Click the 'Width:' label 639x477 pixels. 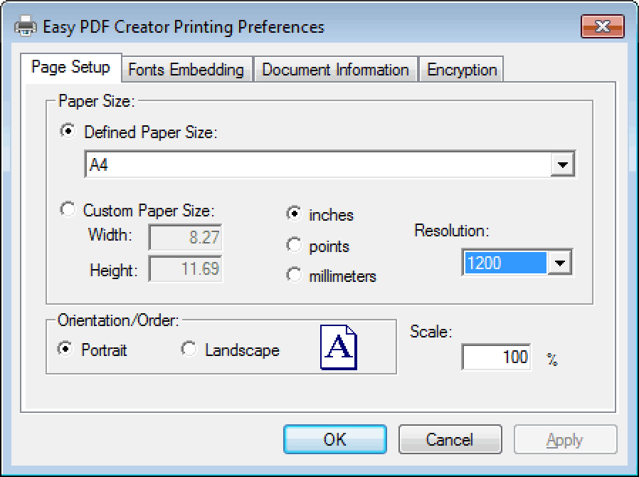pos(110,235)
